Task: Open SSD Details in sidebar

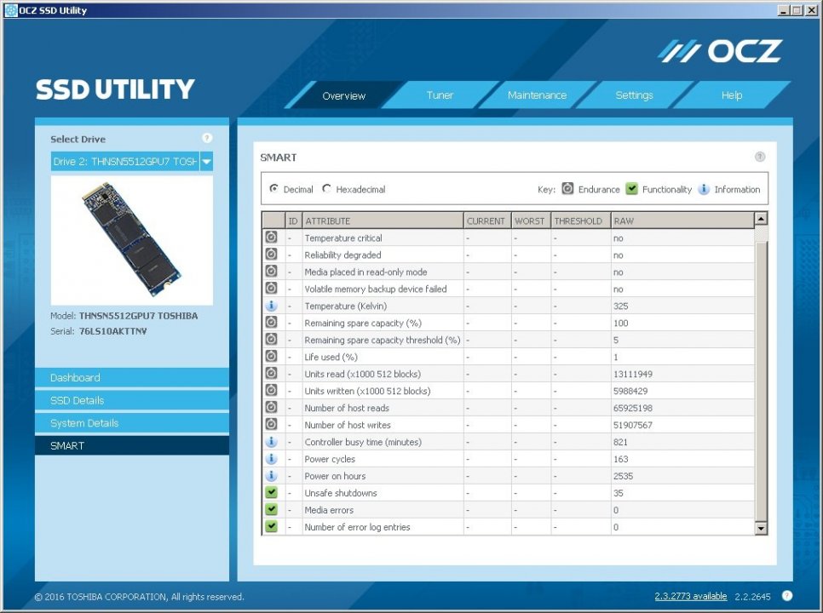Action: (x=132, y=400)
